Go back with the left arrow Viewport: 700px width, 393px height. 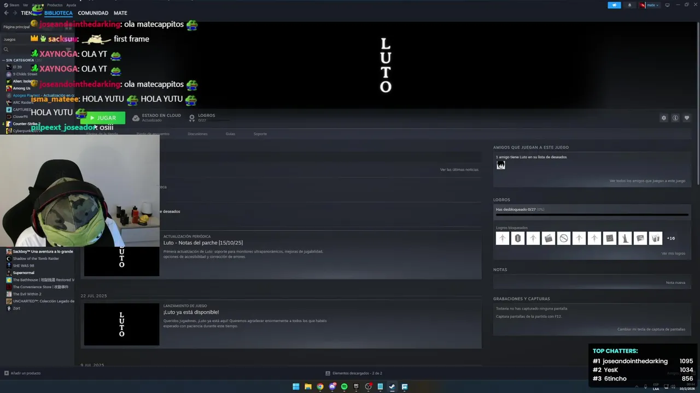tap(6, 13)
